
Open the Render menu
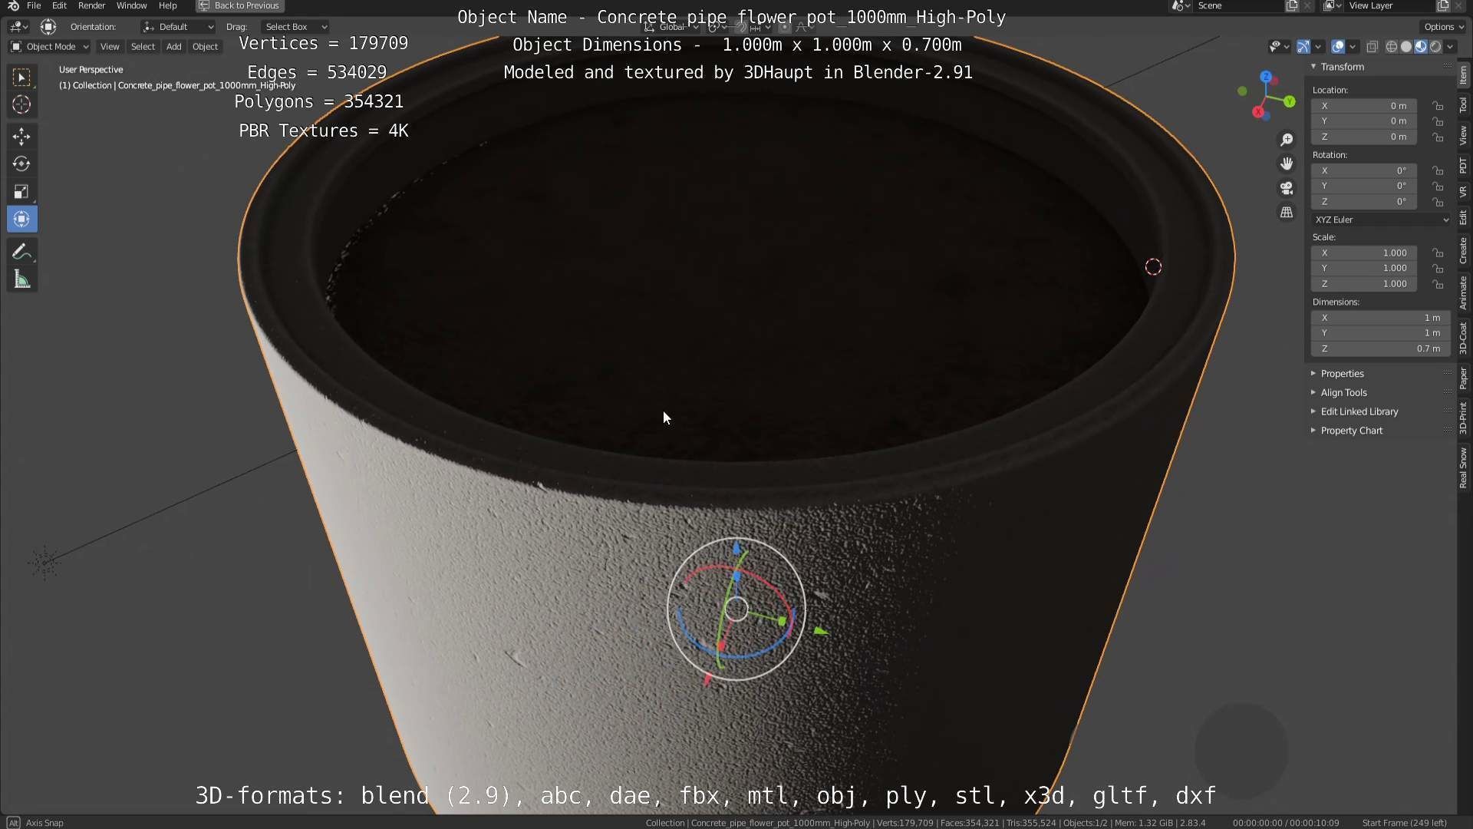(91, 5)
